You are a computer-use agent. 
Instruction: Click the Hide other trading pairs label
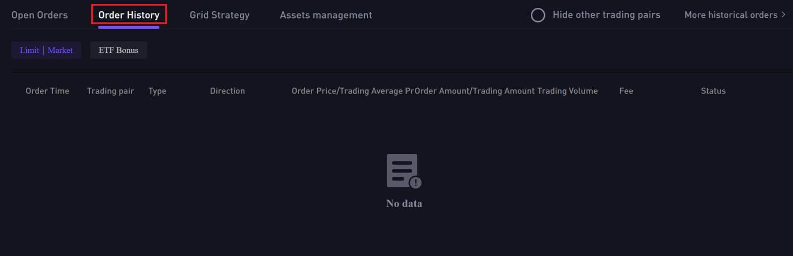click(606, 15)
